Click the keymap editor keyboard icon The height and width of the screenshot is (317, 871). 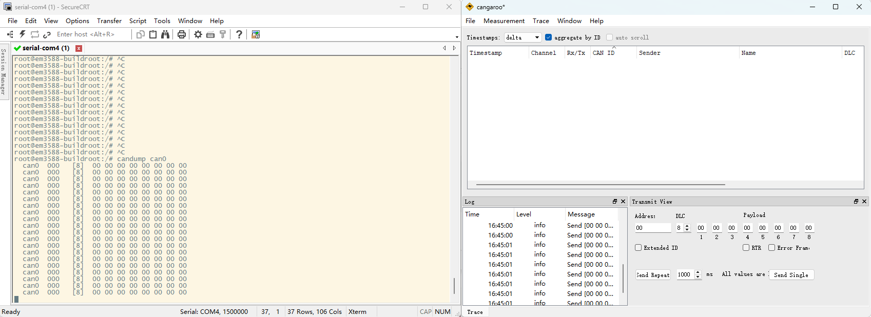coord(210,34)
